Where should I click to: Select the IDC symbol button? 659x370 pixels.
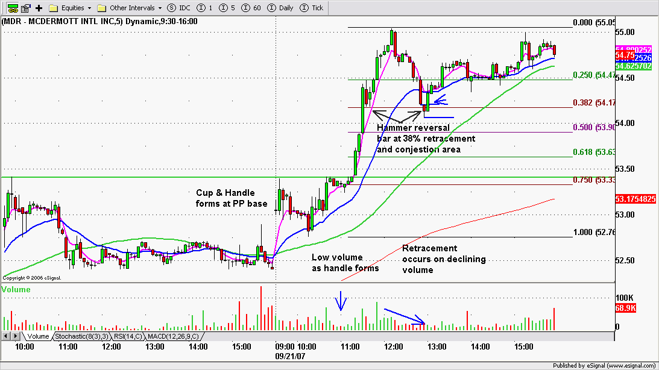coord(178,8)
